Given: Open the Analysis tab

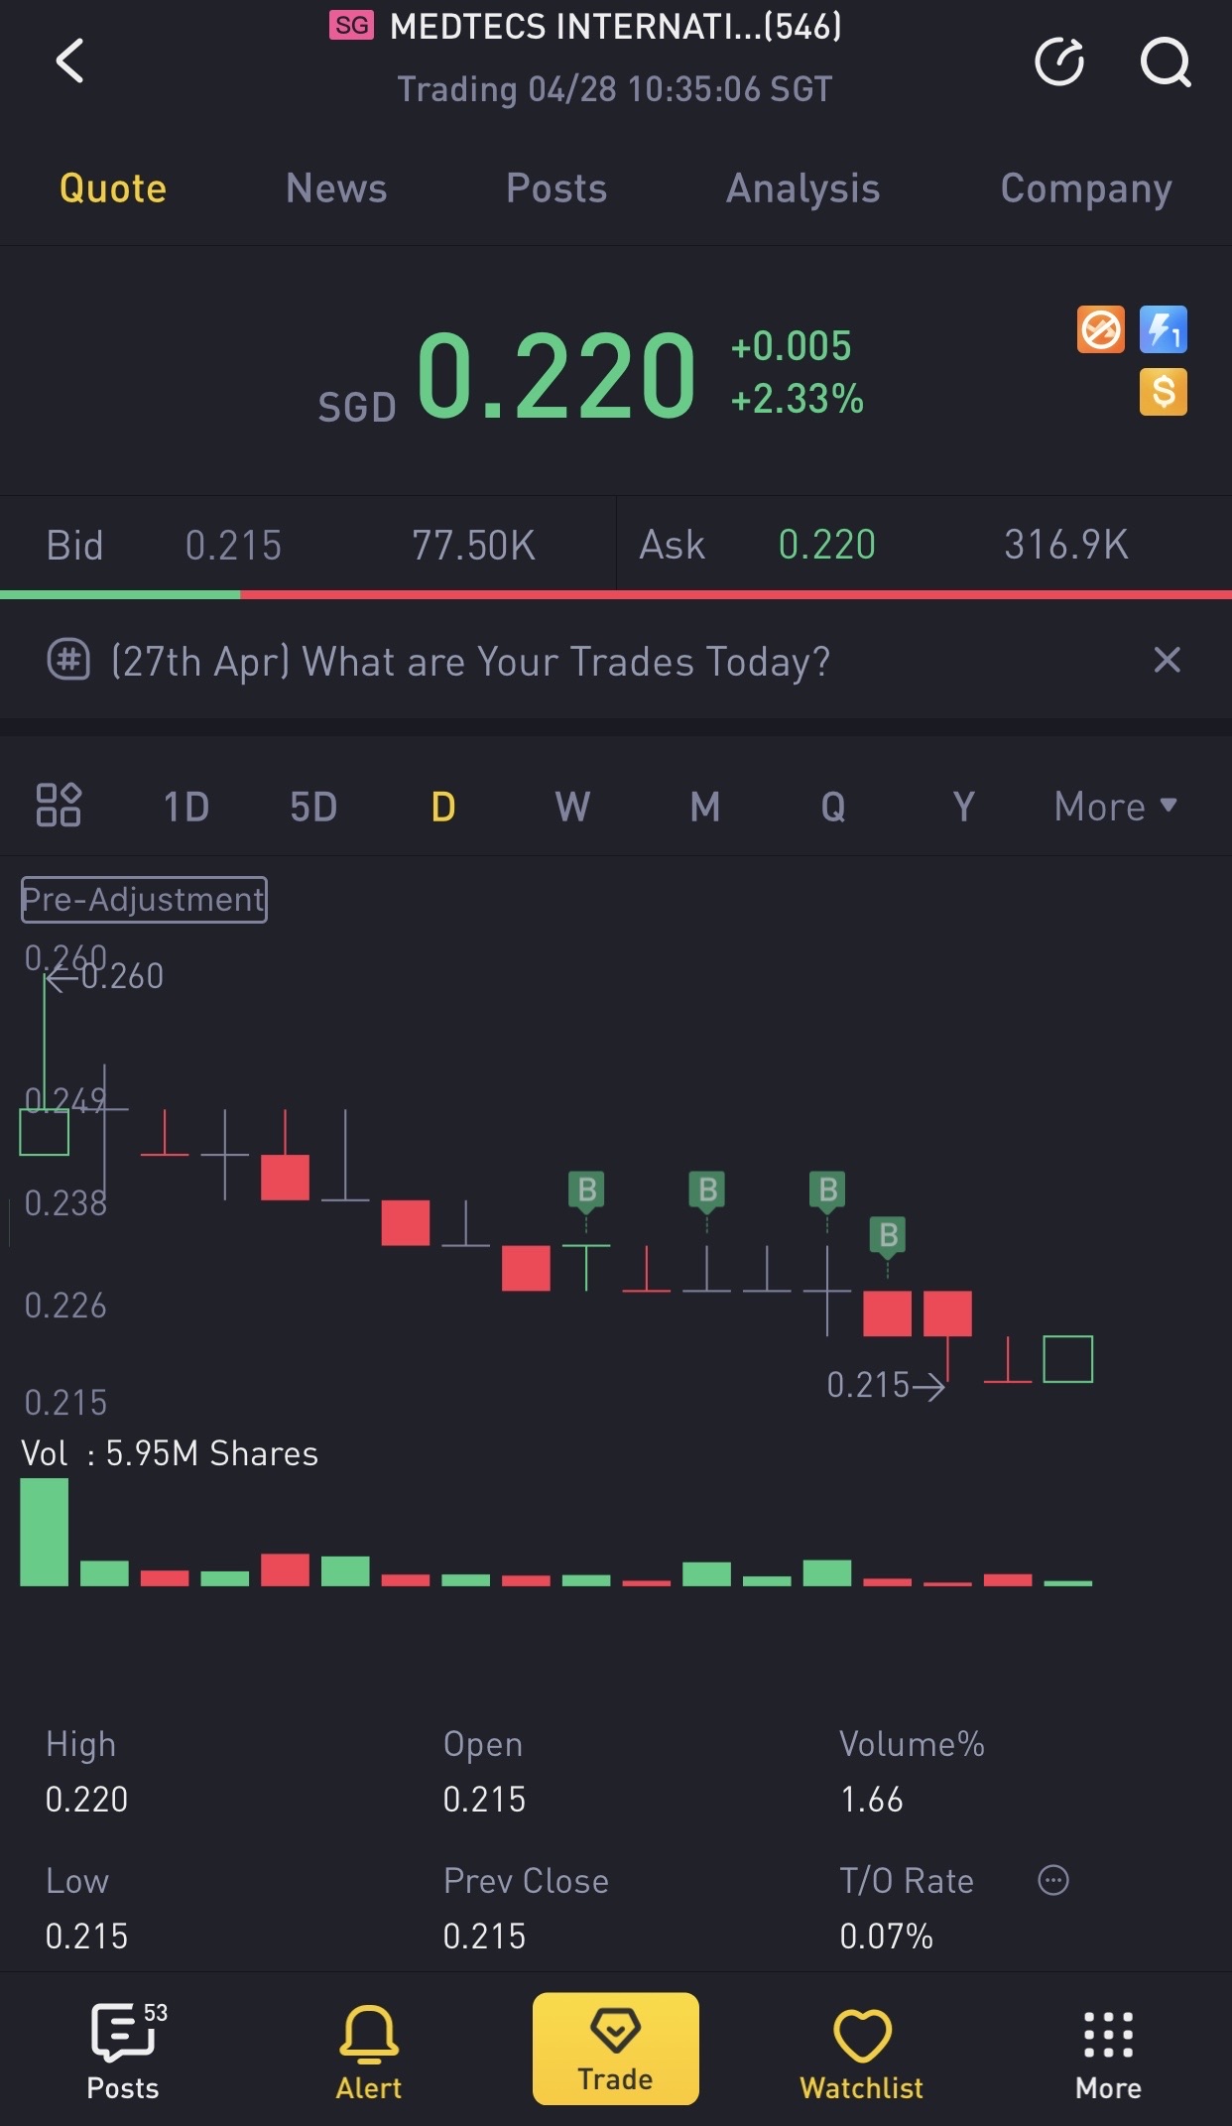Looking at the screenshot, I should coord(802,188).
